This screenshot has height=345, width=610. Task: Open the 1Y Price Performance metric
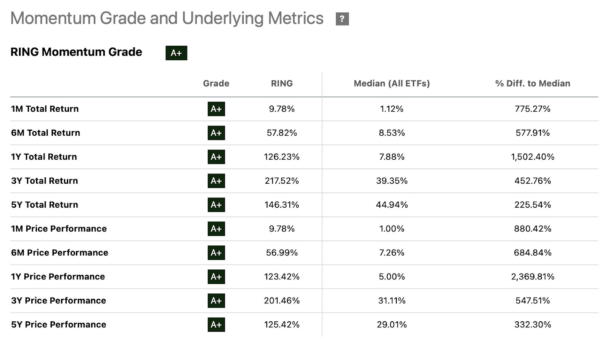tap(58, 277)
